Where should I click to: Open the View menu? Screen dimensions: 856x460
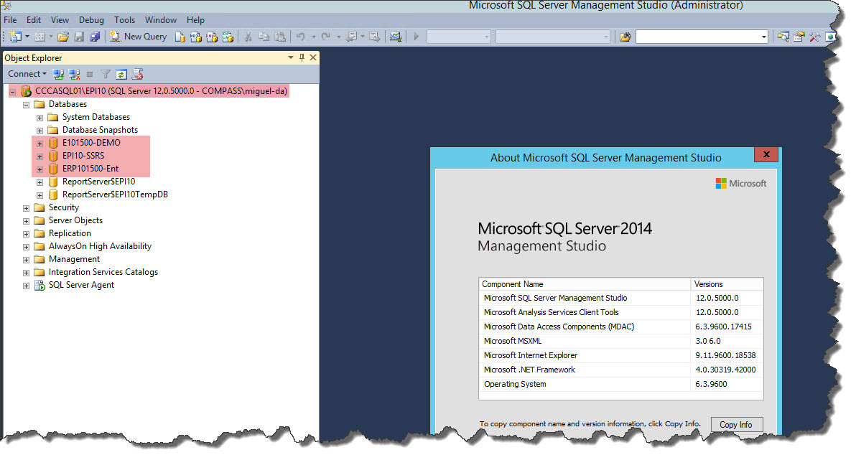point(60,19)
